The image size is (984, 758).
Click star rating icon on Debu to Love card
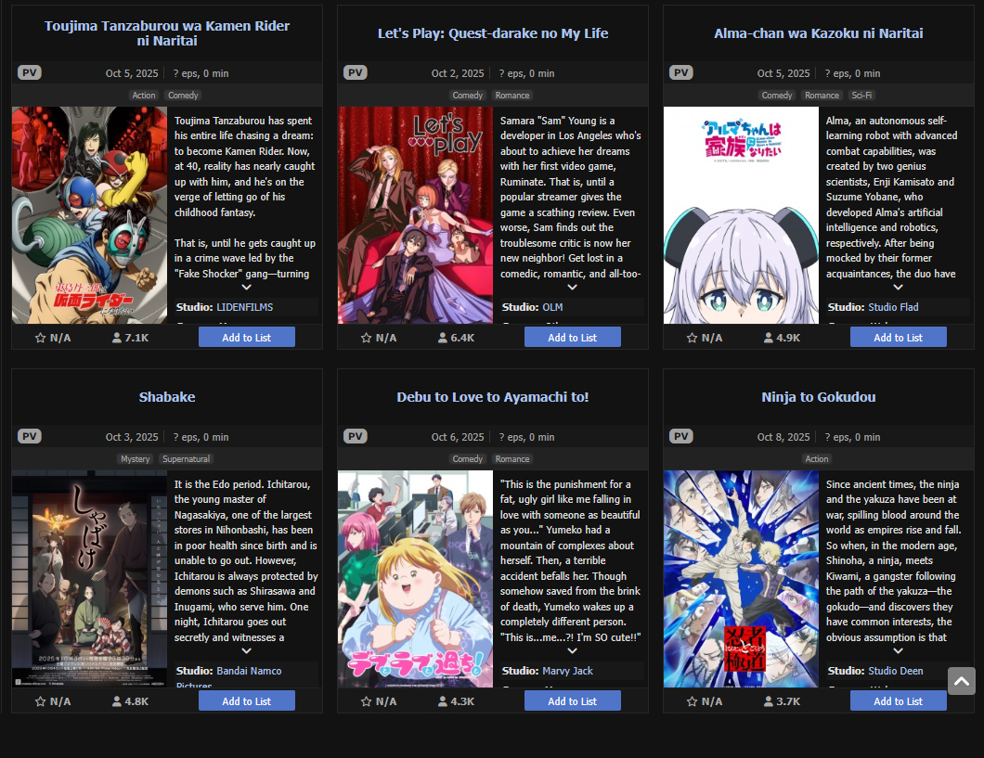tap(367, 701)
